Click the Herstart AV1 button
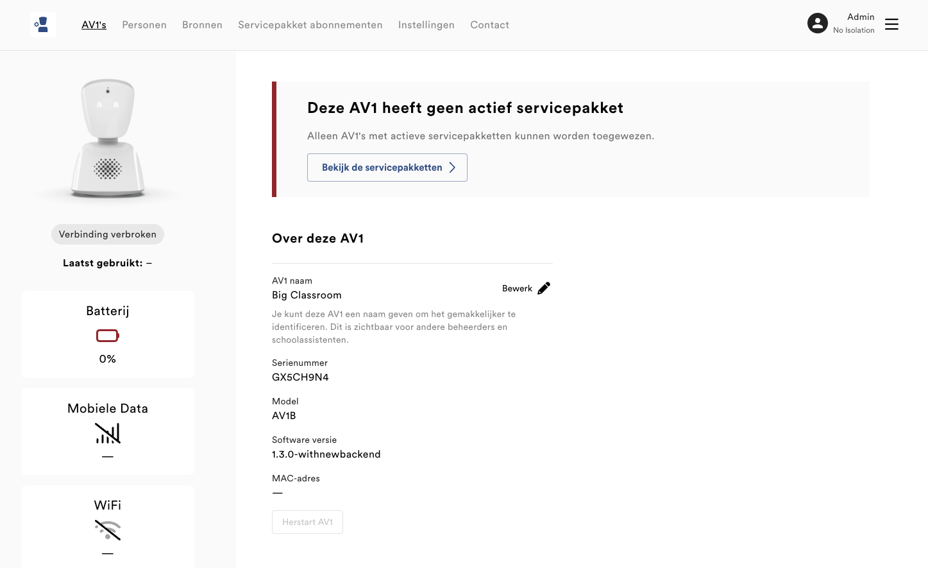This screenshot has height=568, width=928. point(307,522)
